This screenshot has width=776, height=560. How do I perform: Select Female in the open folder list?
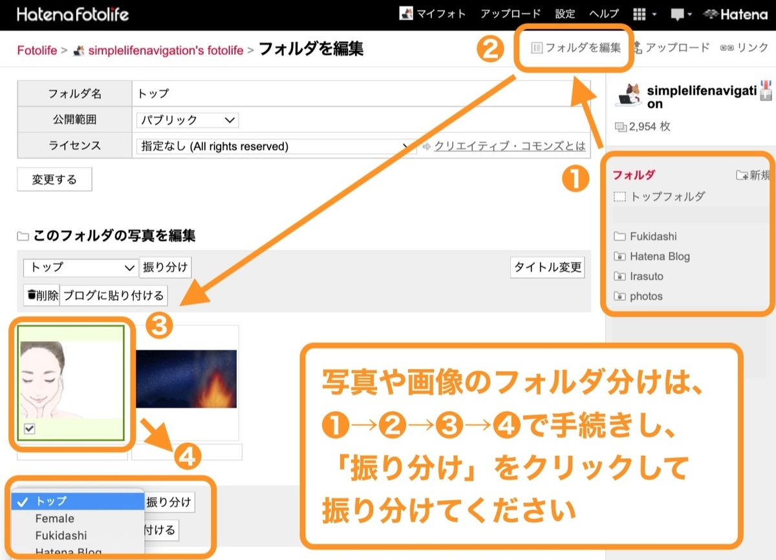[x=55, y=518]
